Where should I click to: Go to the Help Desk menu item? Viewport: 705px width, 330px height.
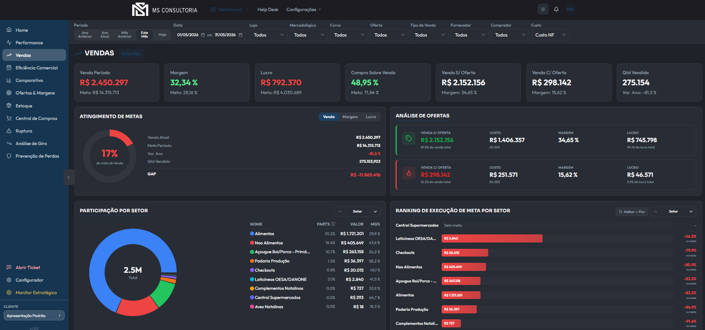pos(268,10)
